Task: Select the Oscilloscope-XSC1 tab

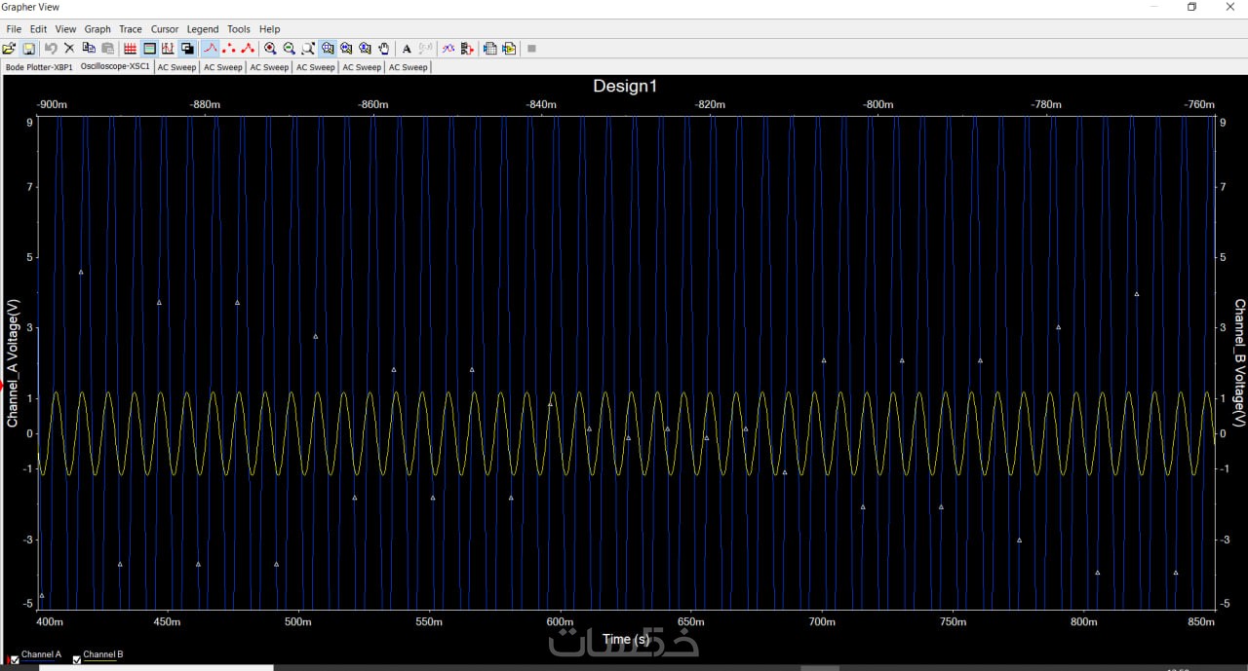Action: click(115, 66)
